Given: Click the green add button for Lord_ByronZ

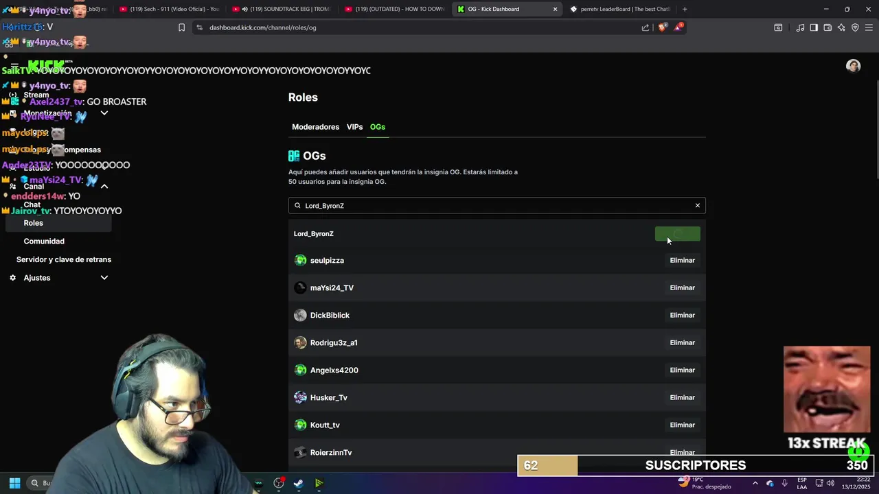Looking at the screenshot, I should pyautogui.click(x=678, y=234).
